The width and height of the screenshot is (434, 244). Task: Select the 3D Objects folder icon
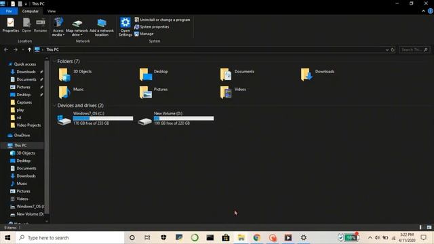coord(64,75)
